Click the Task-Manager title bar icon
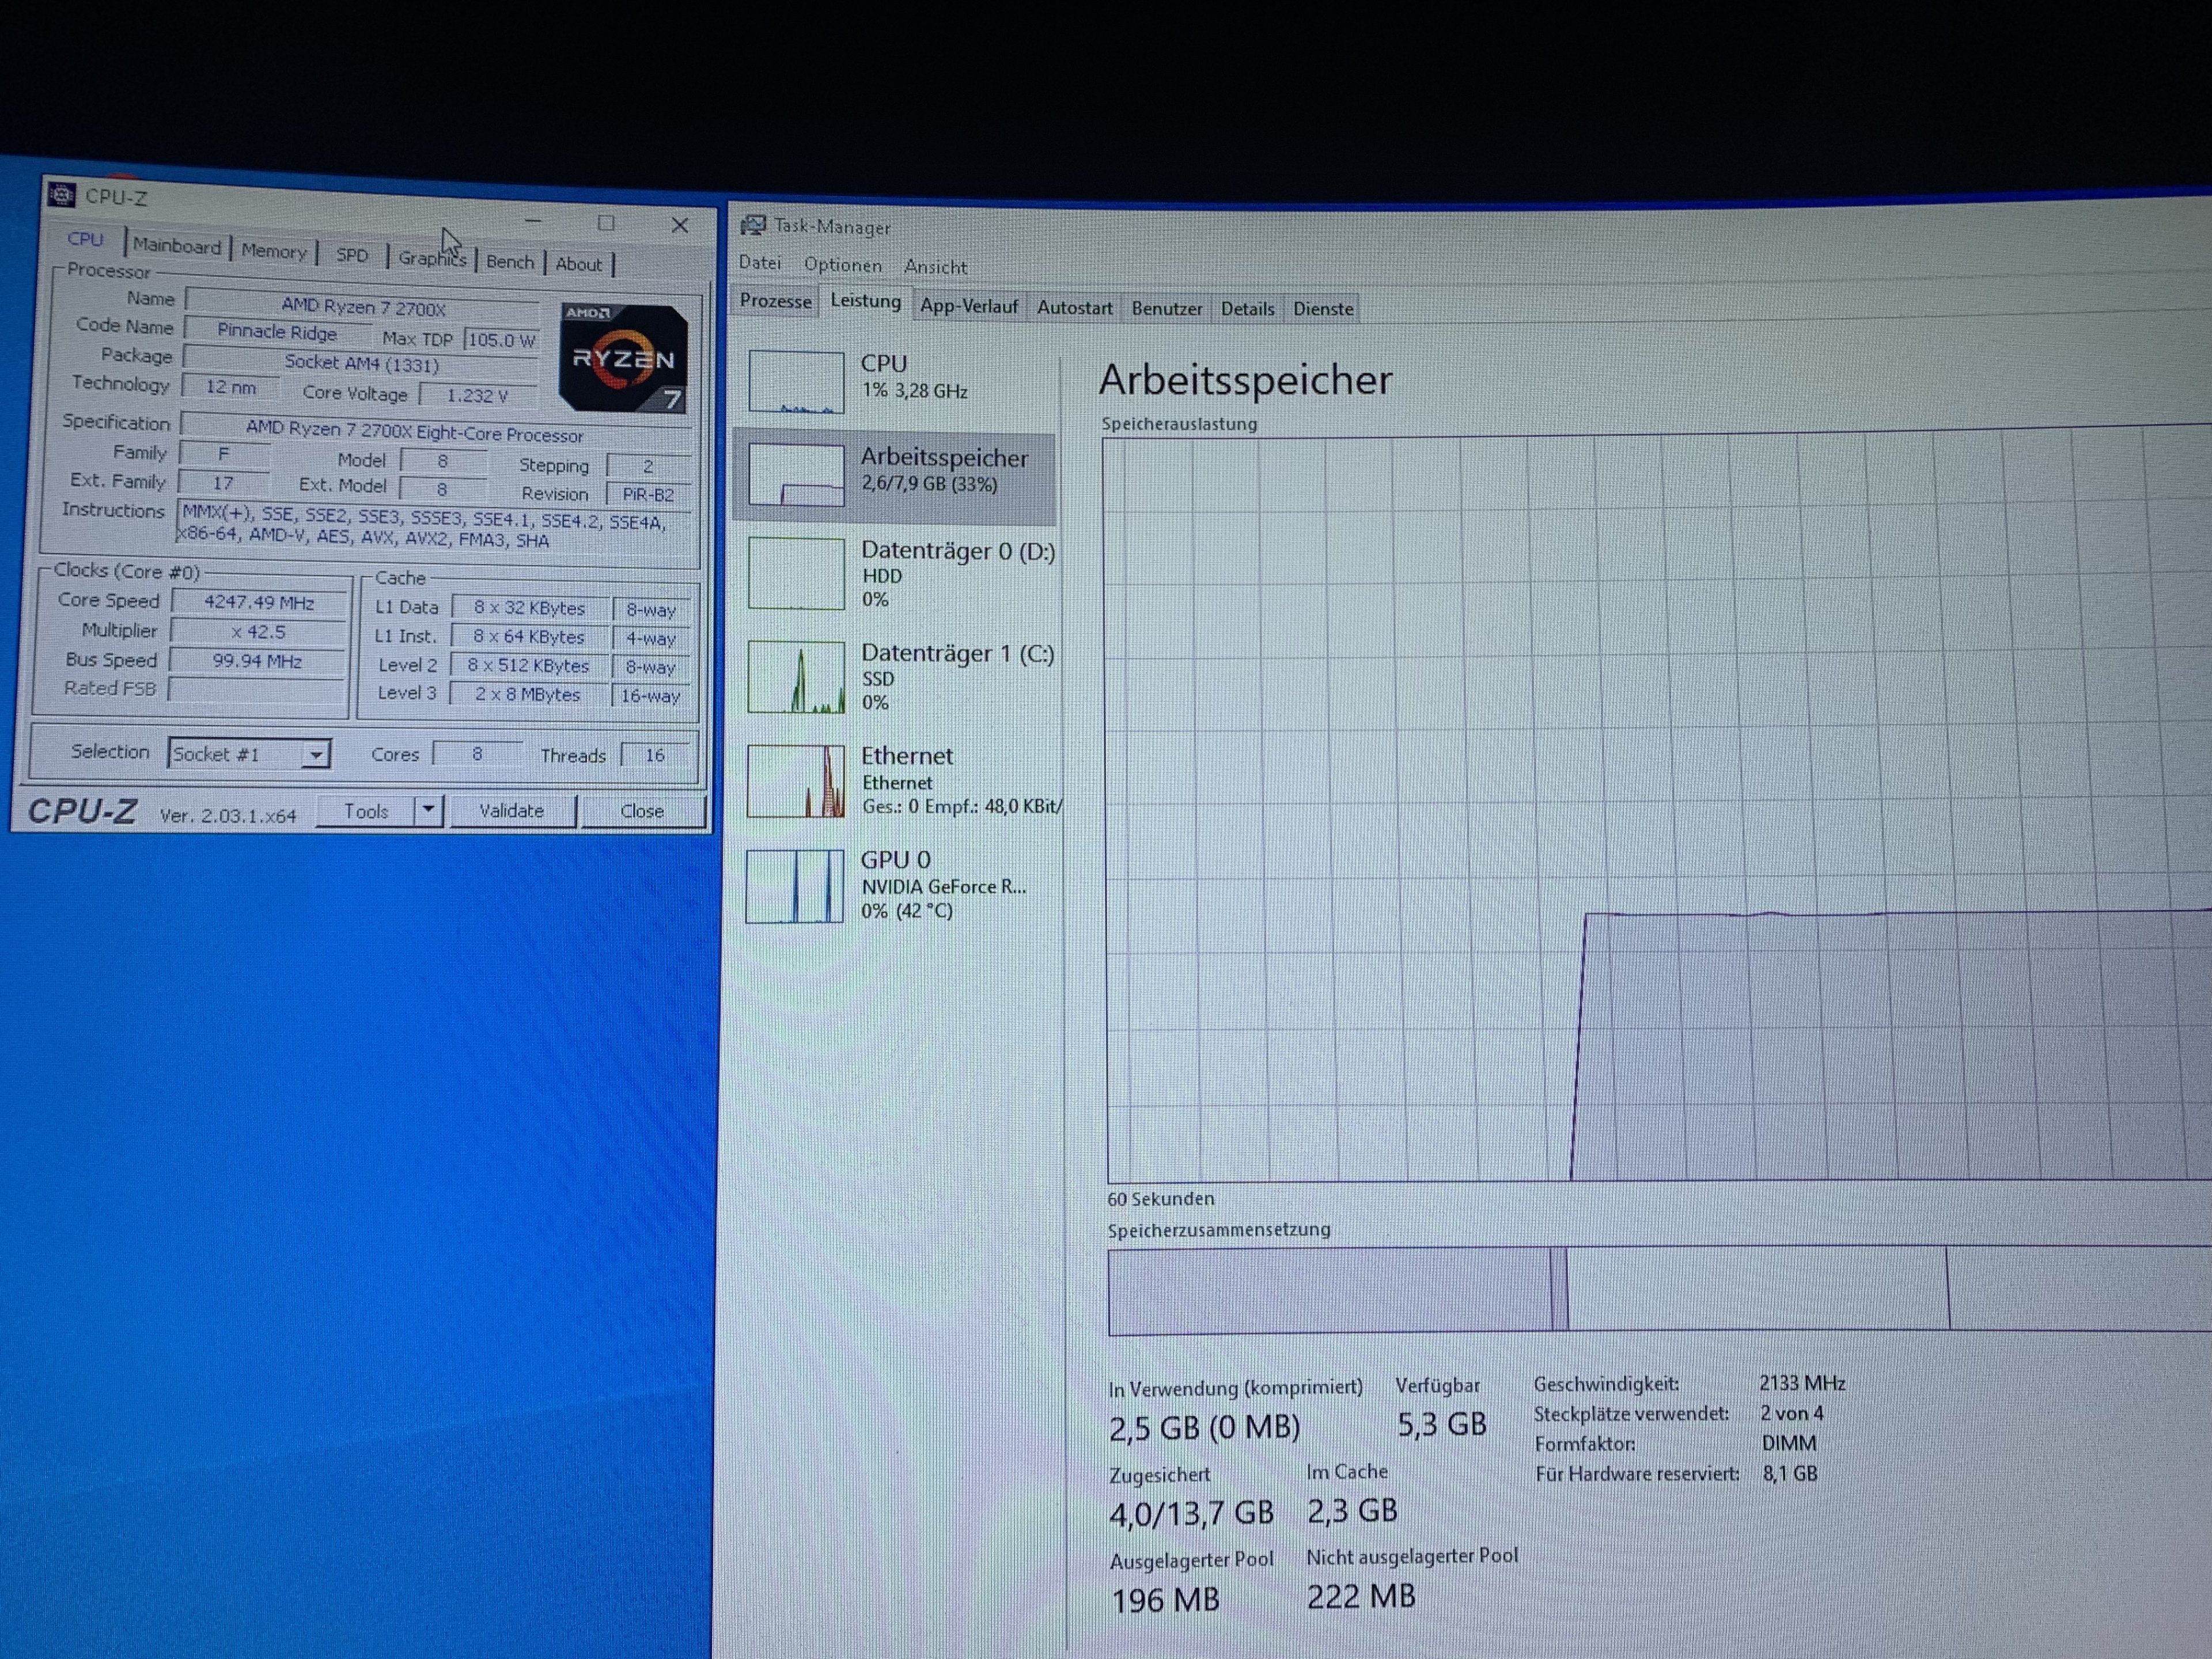This screenshot has height=1659, width=2212. [x=753, y=225]
